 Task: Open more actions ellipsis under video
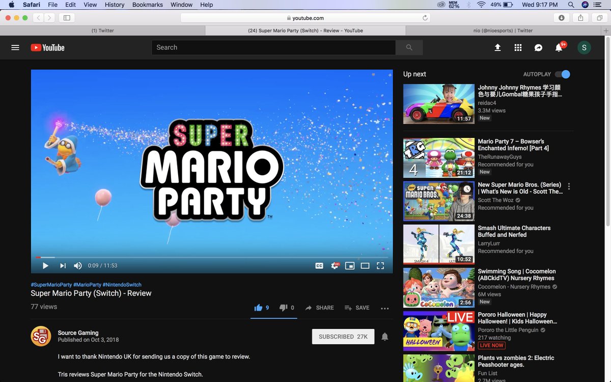pos(384,308)
